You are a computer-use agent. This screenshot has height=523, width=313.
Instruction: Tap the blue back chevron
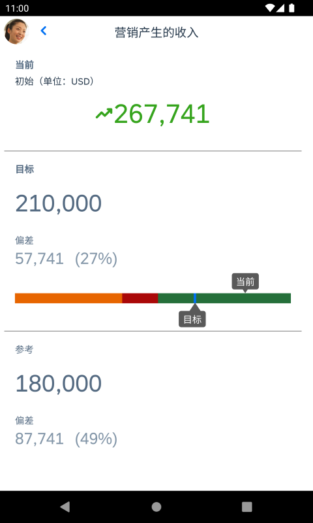[x=44, y=31]
